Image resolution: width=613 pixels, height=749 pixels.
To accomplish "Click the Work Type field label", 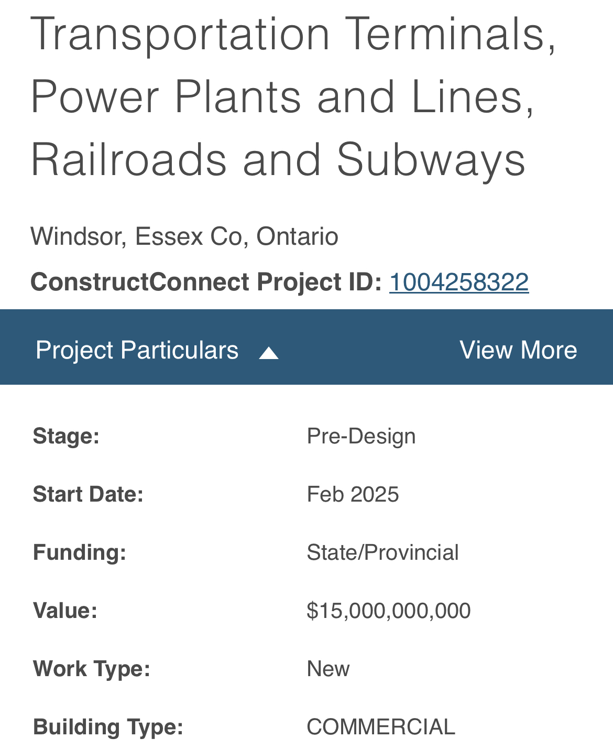I will (92, 669).
